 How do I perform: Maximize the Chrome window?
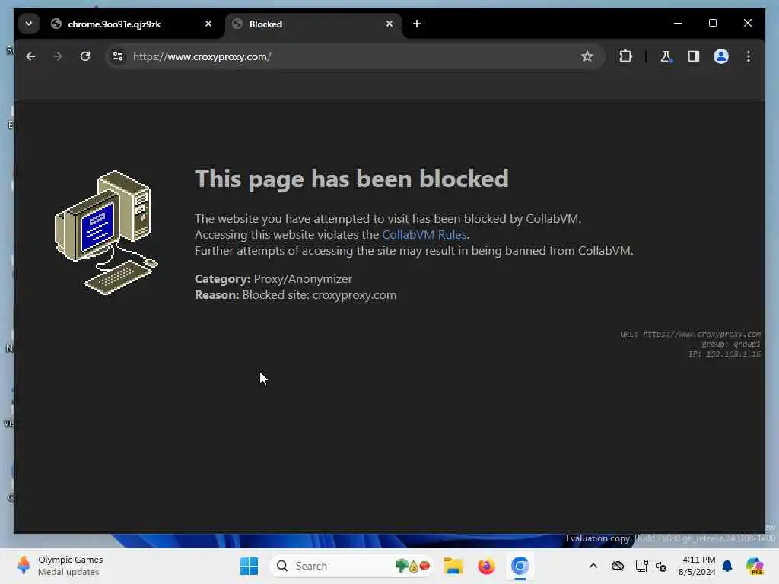[x=712, y=24]
